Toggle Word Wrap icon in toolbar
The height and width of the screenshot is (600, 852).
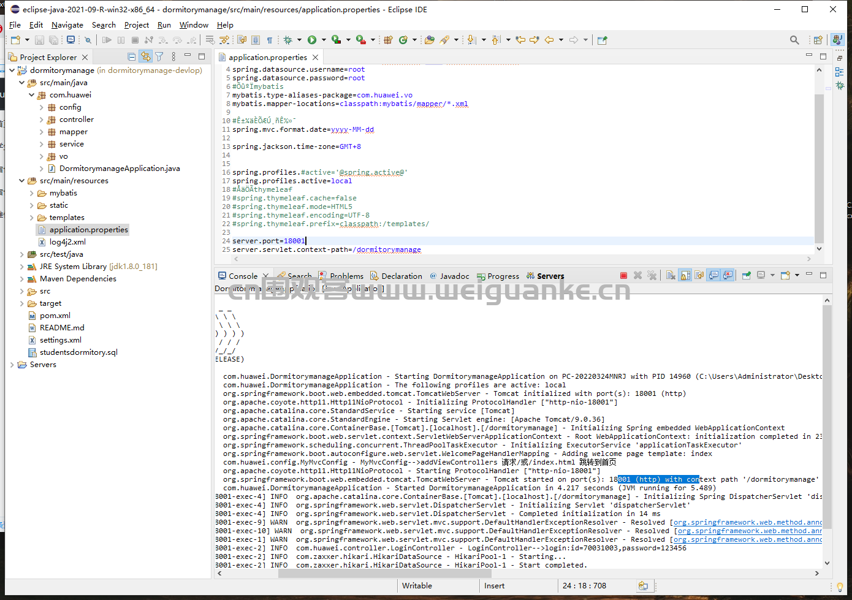[241, 40]
